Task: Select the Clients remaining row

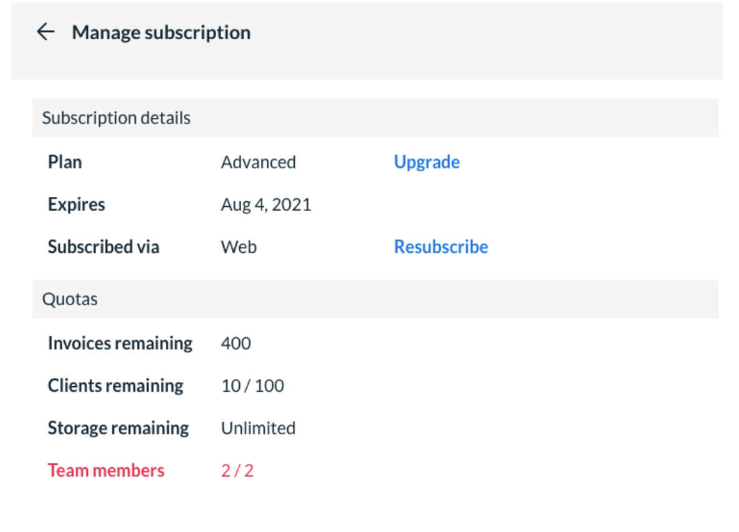Action: tap(115, 386)
